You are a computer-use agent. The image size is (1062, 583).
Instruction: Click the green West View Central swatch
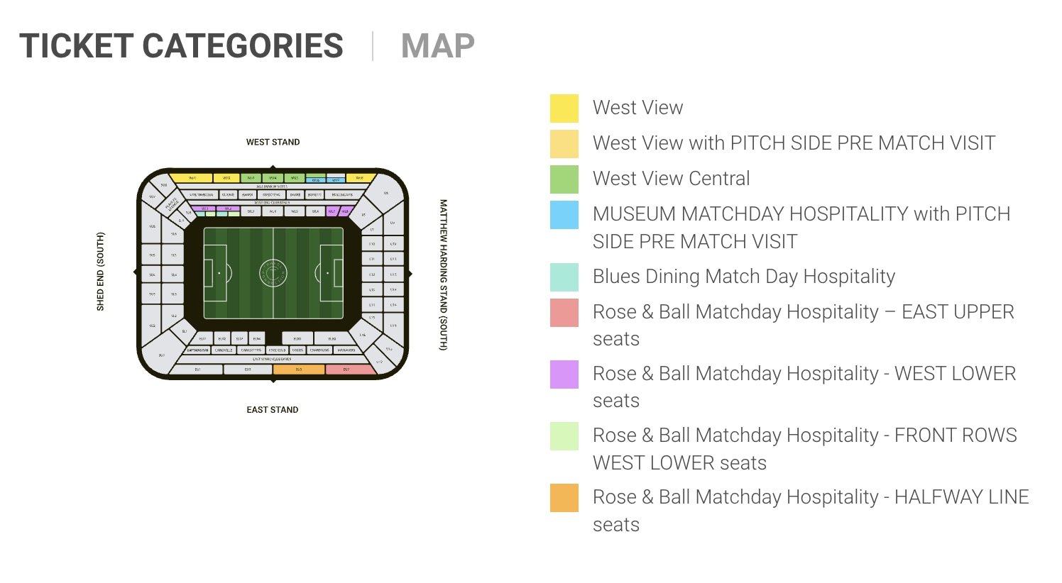click(564, 179)
